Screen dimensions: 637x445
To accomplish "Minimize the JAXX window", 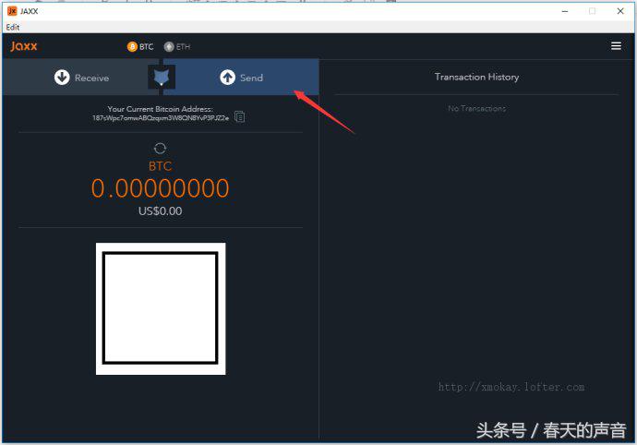I will click(x=565, y=11).
